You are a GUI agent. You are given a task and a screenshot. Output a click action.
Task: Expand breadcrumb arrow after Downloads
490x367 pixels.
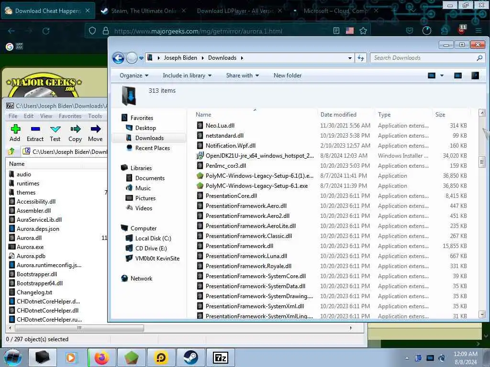coord(242,58)
